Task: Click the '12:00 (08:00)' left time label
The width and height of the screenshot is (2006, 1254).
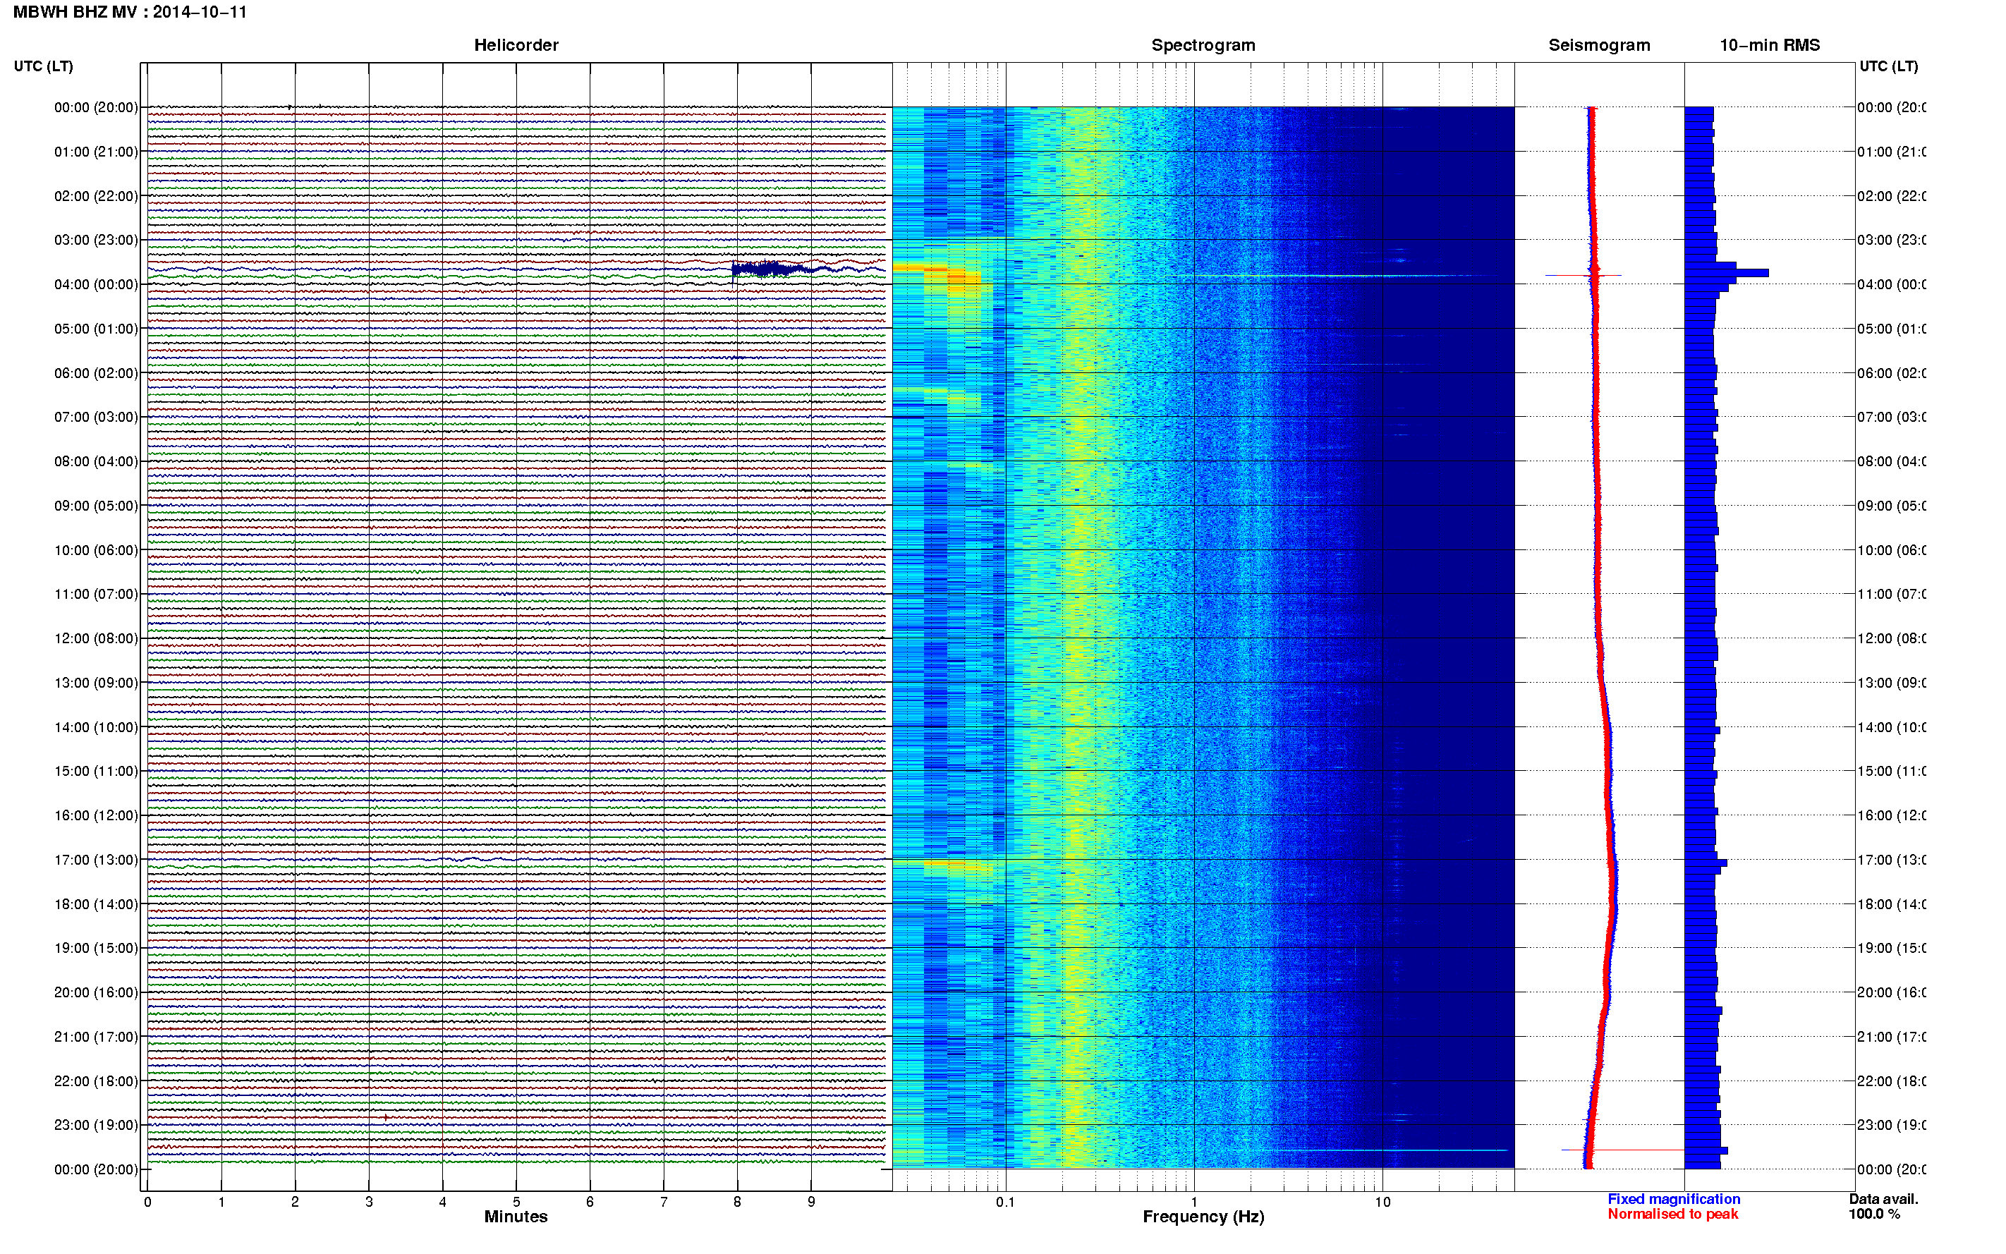Action: click(96, 638)
